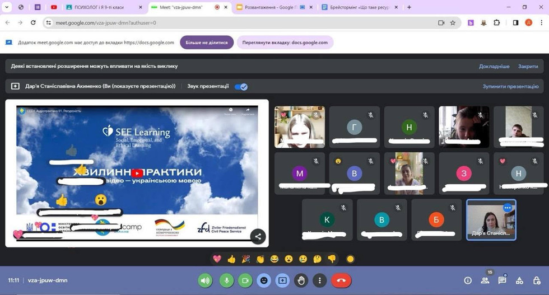Image resolution: width=549 pixels, height=295 pixels.
Task: Turn off the camera button
Action: [x=245, y=280]
